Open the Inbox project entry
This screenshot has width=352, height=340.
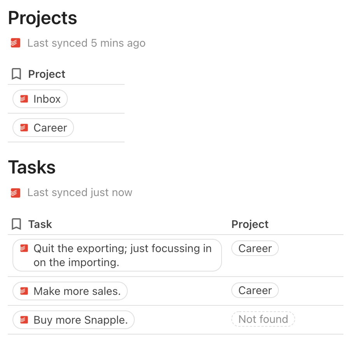[x=40, y=99]
